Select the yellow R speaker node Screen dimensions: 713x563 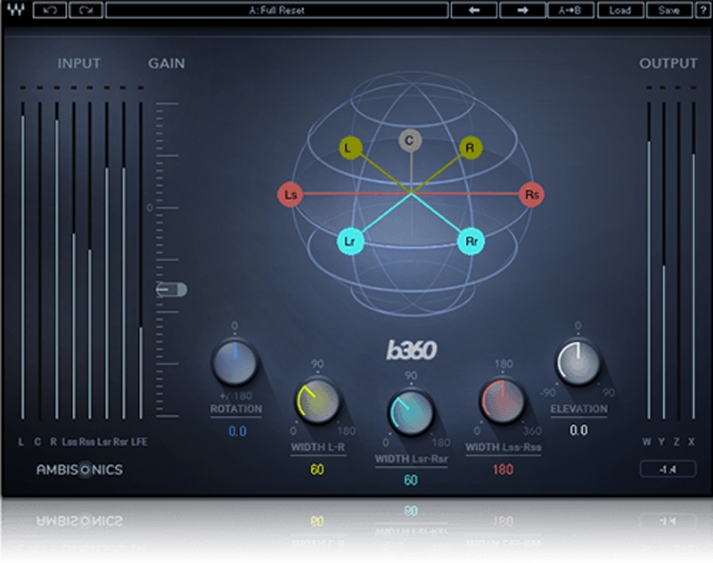pos(471,148)
